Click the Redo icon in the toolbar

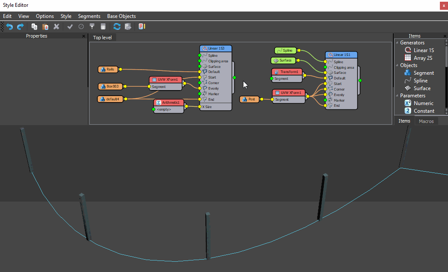(x=20, y=26)
